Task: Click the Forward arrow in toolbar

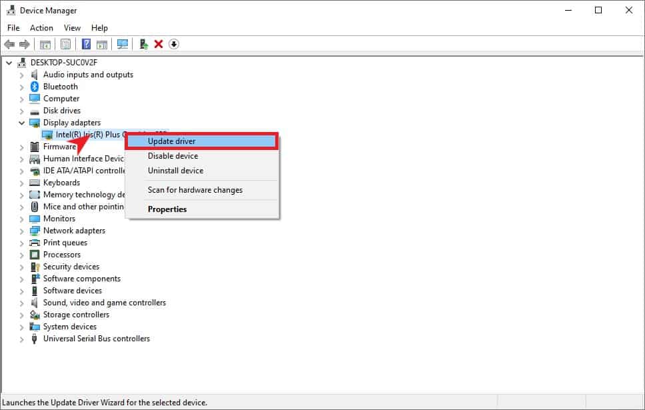Action: point(24,44)
